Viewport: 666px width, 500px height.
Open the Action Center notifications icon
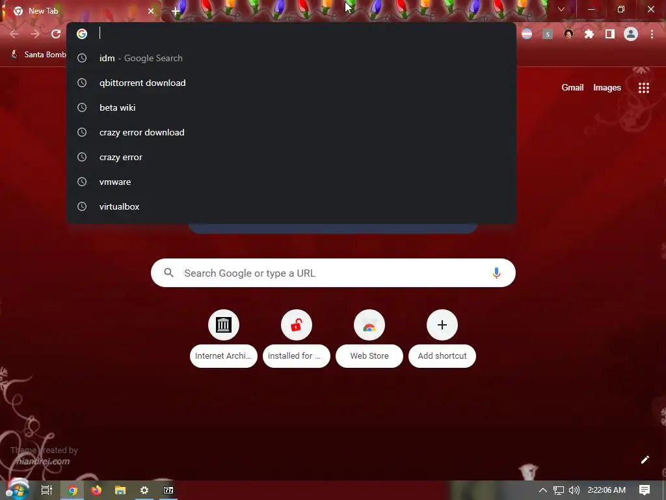(x=645, y=490)
